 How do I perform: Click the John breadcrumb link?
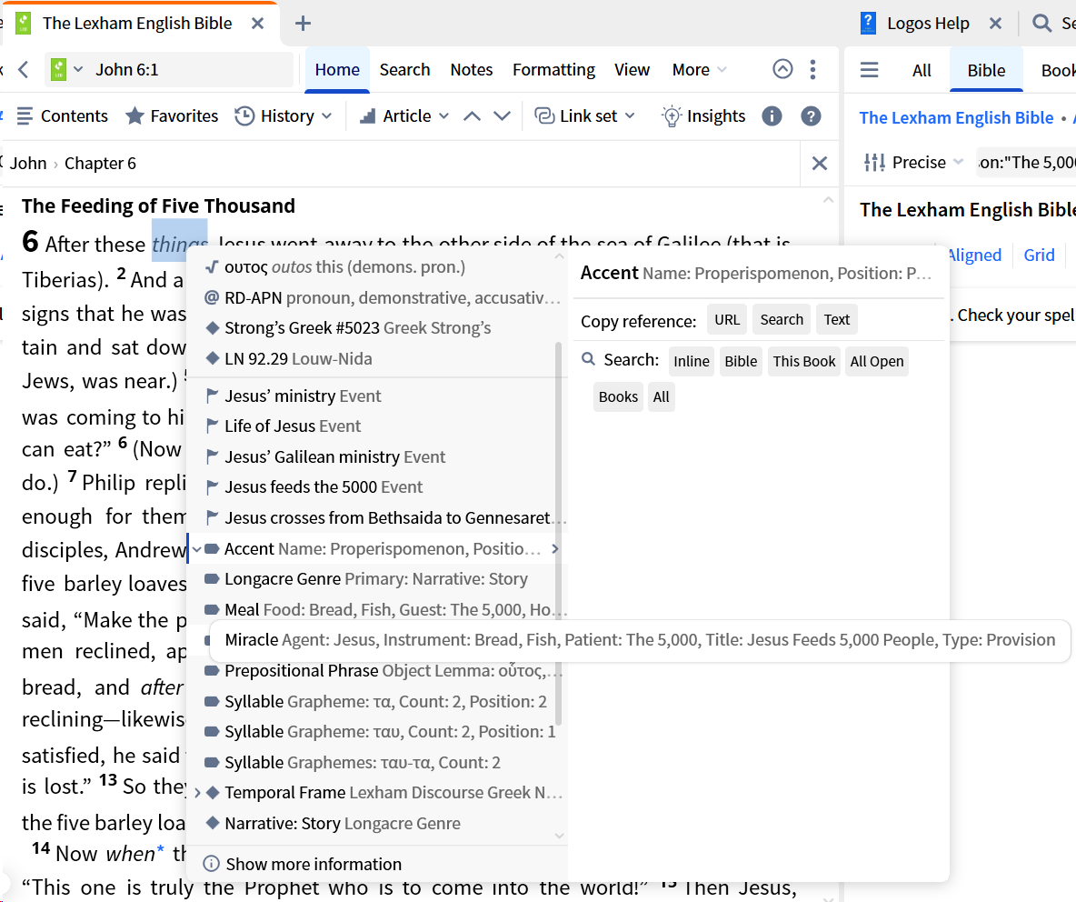[28, 164]
